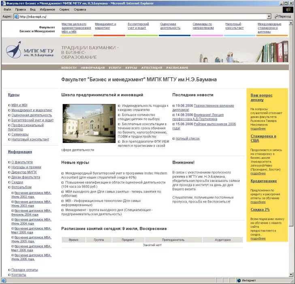Click подробнее under Кредитование
The width and height of the screenshot is (295, 284).
pyautogui.click(x=258, y=202)
